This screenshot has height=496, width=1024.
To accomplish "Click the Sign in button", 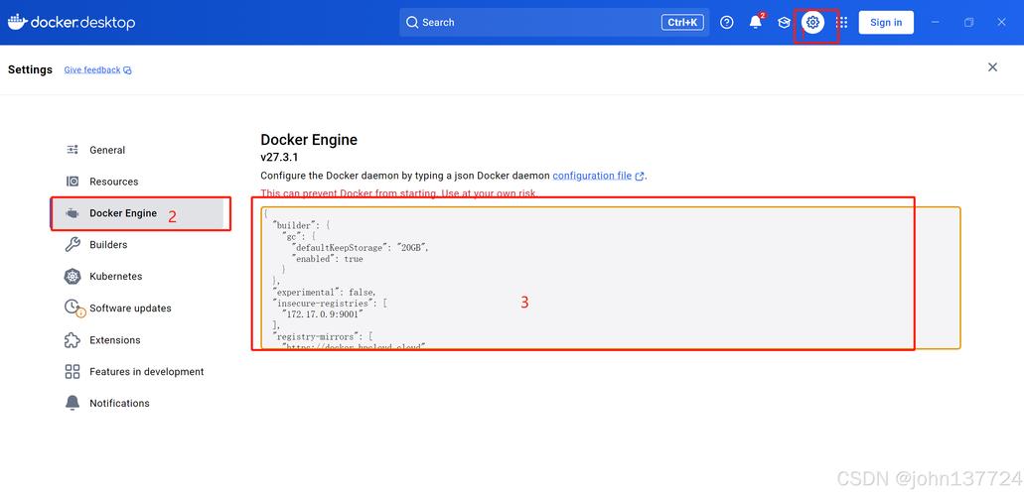I will pyautogui.click(x=886, y=22).
